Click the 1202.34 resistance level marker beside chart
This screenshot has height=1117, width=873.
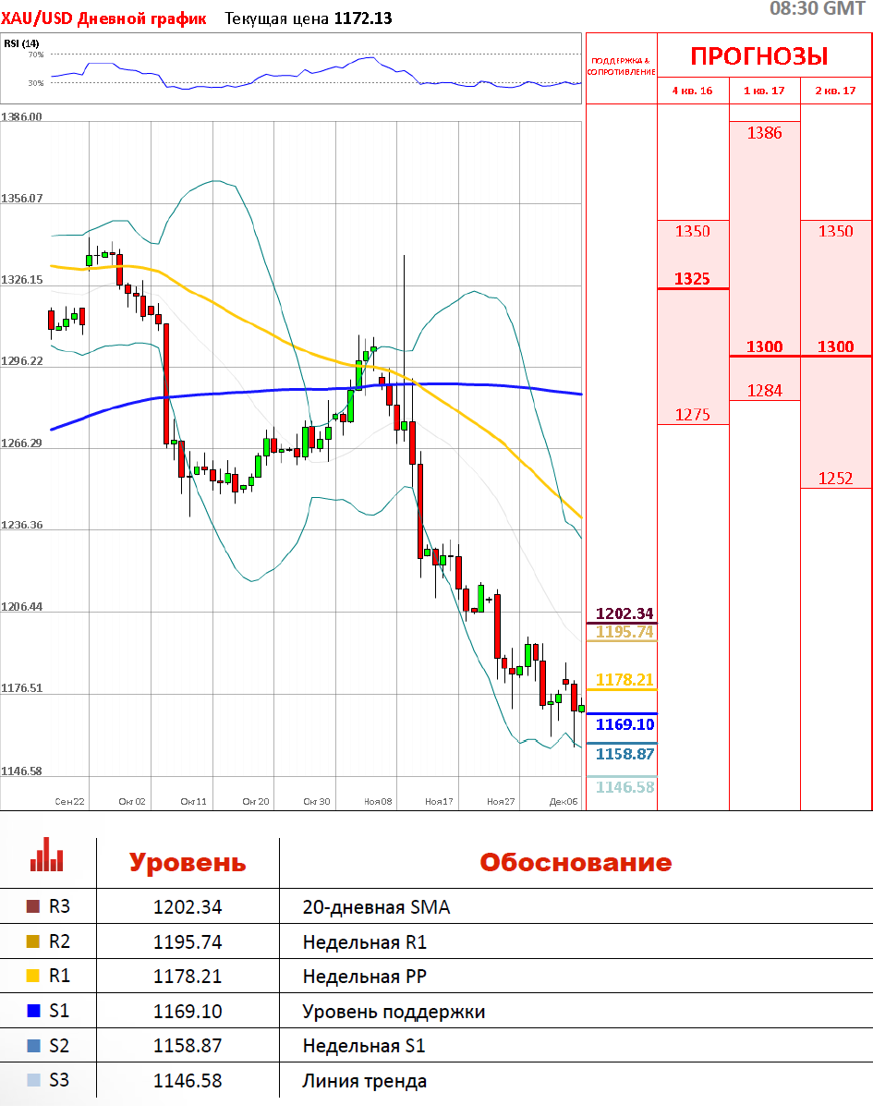(x=624, y=613)
